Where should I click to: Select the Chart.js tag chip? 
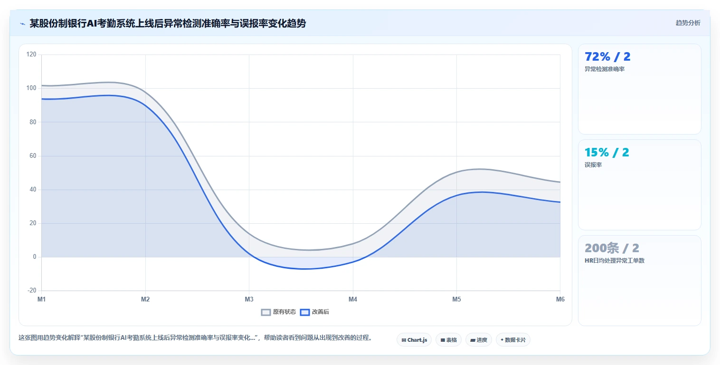(414, 340)
